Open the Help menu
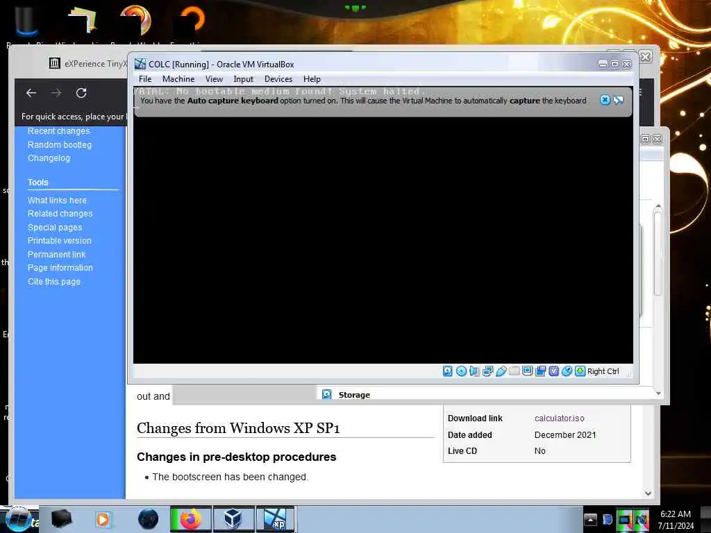 click(x=312, y=79)
